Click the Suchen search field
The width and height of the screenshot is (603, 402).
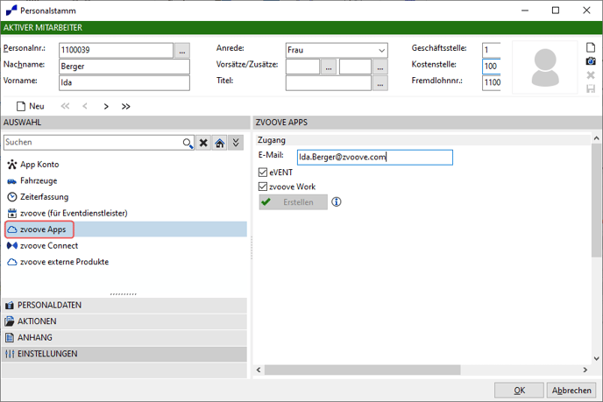pos(93,143)
